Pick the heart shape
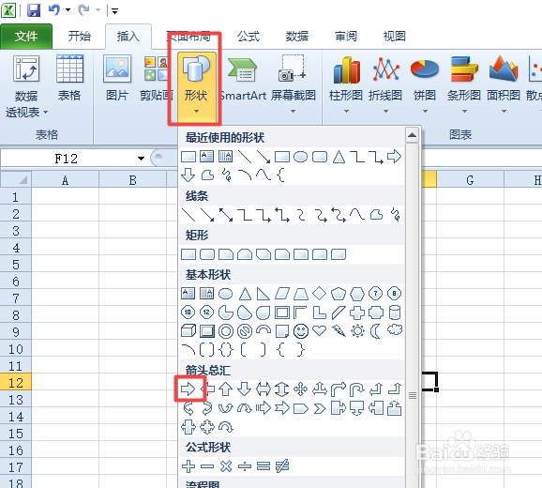Image resolution: width=542 pixels, height=488 pixels. (x=319, y=331)
